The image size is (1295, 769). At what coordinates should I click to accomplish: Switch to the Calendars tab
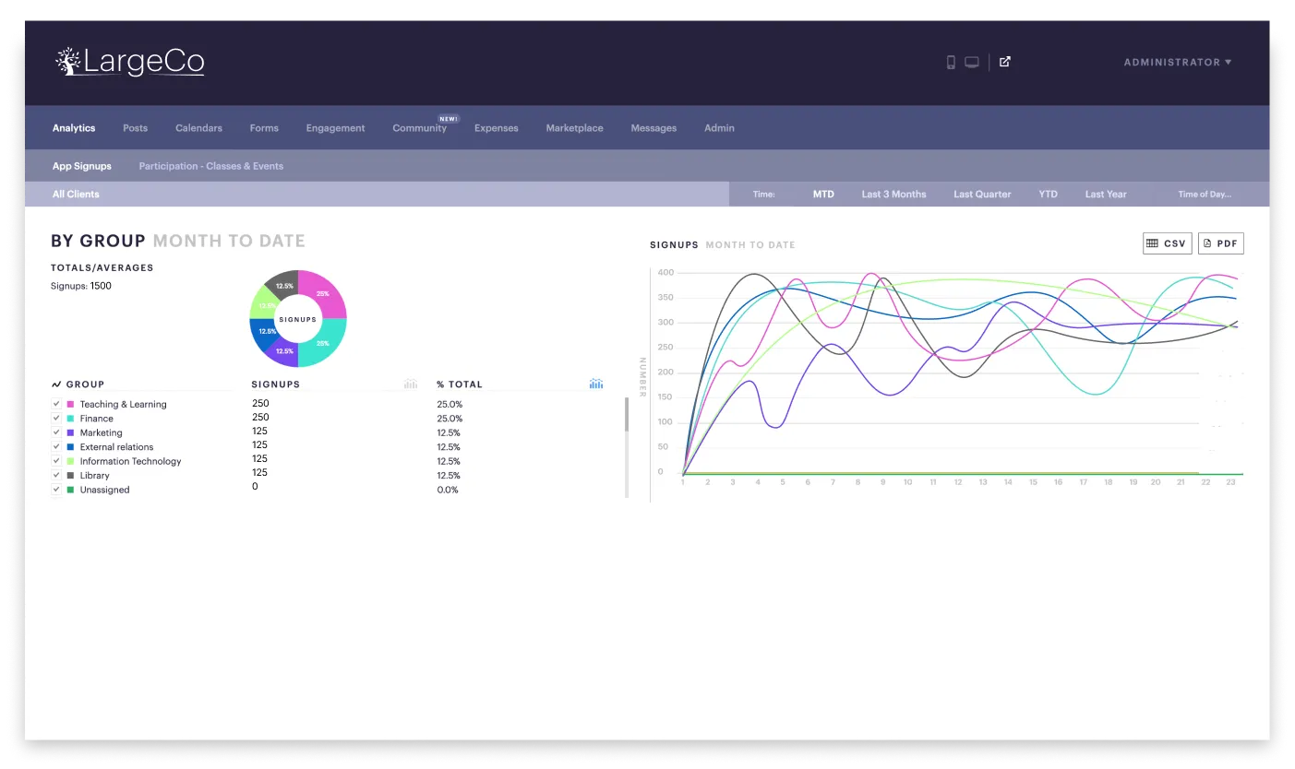198,128
